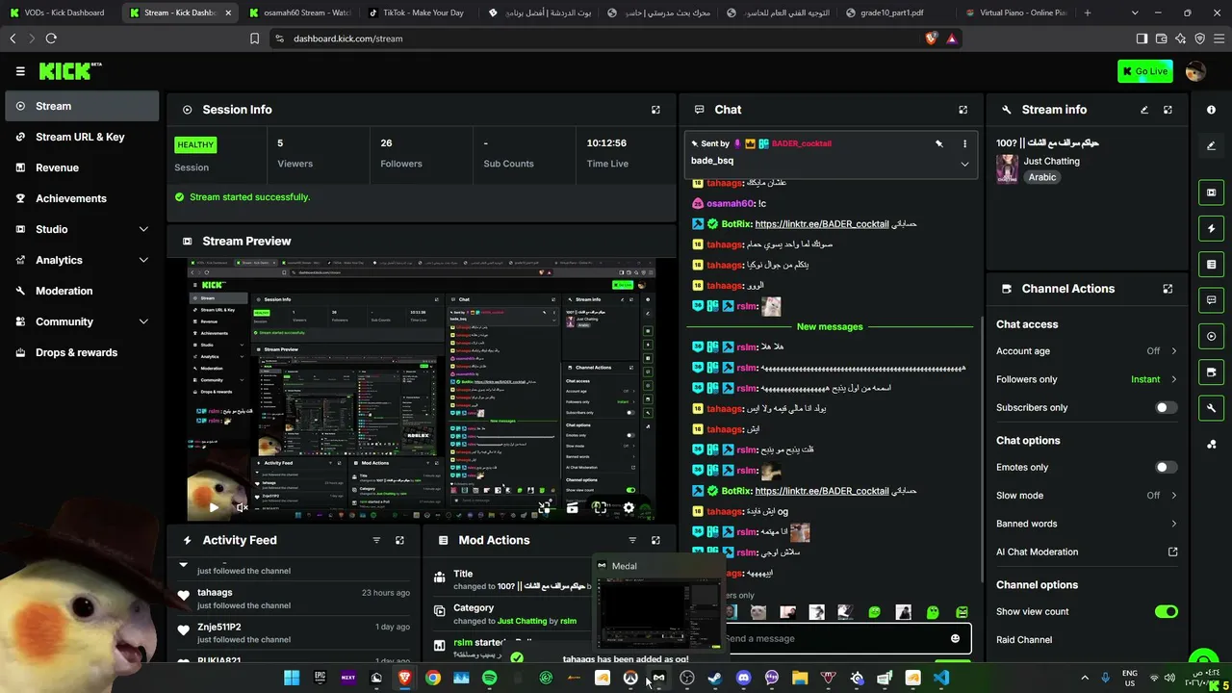Viewport: 1232px width, 693px height.
Task: Pop out the Mod Actions panel
Action: point(655,541)
